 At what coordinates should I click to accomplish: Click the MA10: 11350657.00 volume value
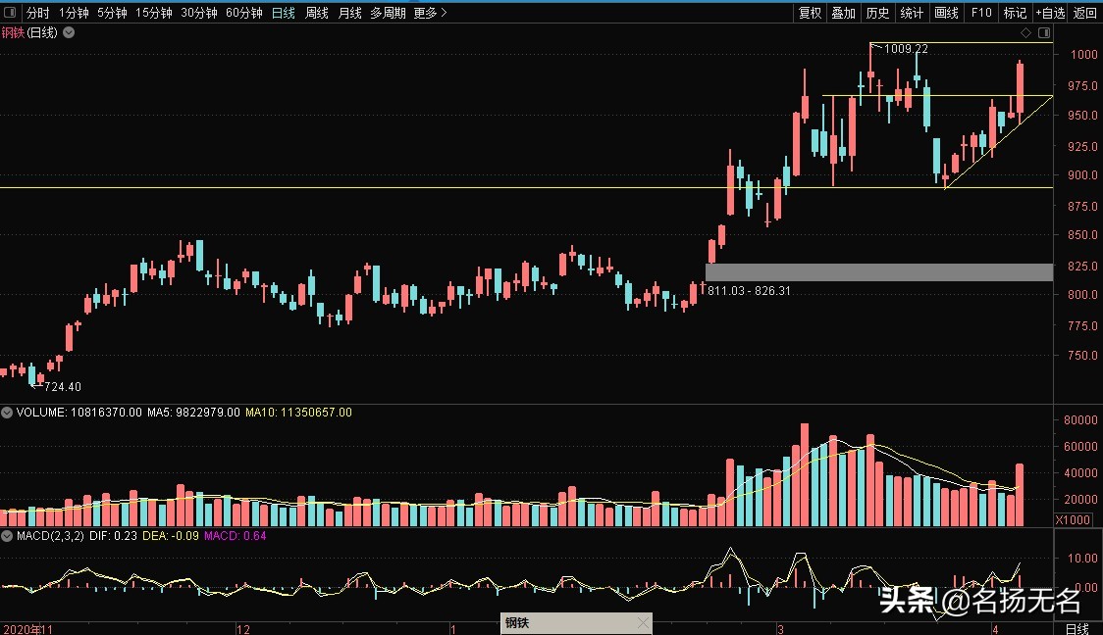pyautogui.click(x=298, y=413)
